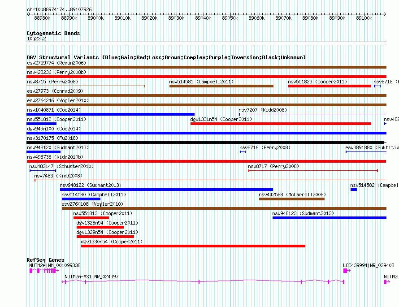Select the nsv442588 (McCarroll2008) brown bar

coord(292,199)
